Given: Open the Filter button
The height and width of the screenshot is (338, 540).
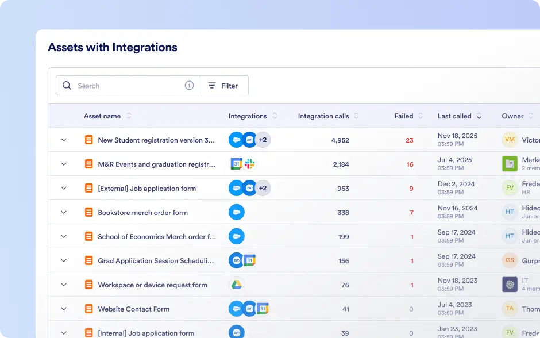Looking at the screenshot, I should pyautogui.click(x=224, y=86).
